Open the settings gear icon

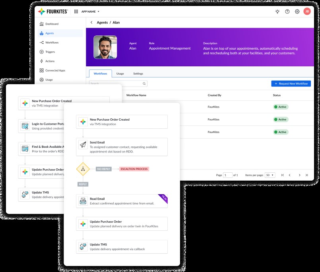(297, 12)
